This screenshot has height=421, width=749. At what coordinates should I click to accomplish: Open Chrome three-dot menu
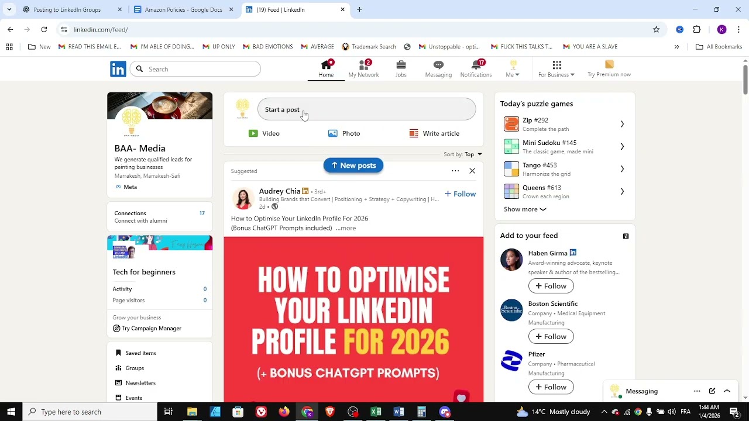tap(739, 29)
